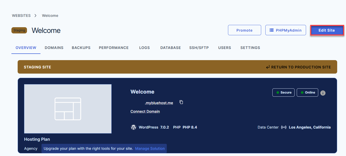Click the Los Angeles, California location text
The height and width of the screenshot is (156, 346).
coord(310,127)
